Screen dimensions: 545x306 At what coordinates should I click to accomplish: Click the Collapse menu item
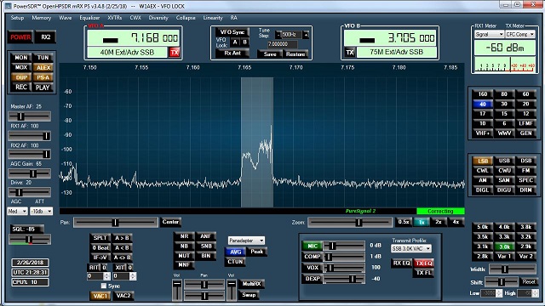point(186,18)
